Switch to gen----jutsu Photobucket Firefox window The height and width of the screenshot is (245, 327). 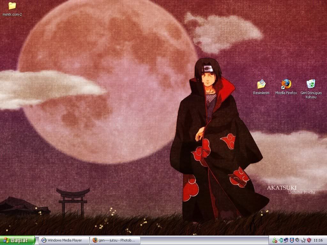pos(115,240)
